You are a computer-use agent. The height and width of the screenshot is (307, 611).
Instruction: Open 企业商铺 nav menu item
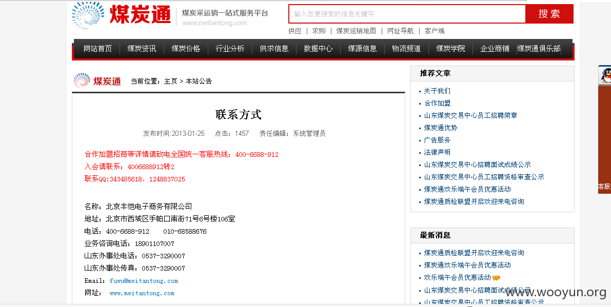coord(495,49)
